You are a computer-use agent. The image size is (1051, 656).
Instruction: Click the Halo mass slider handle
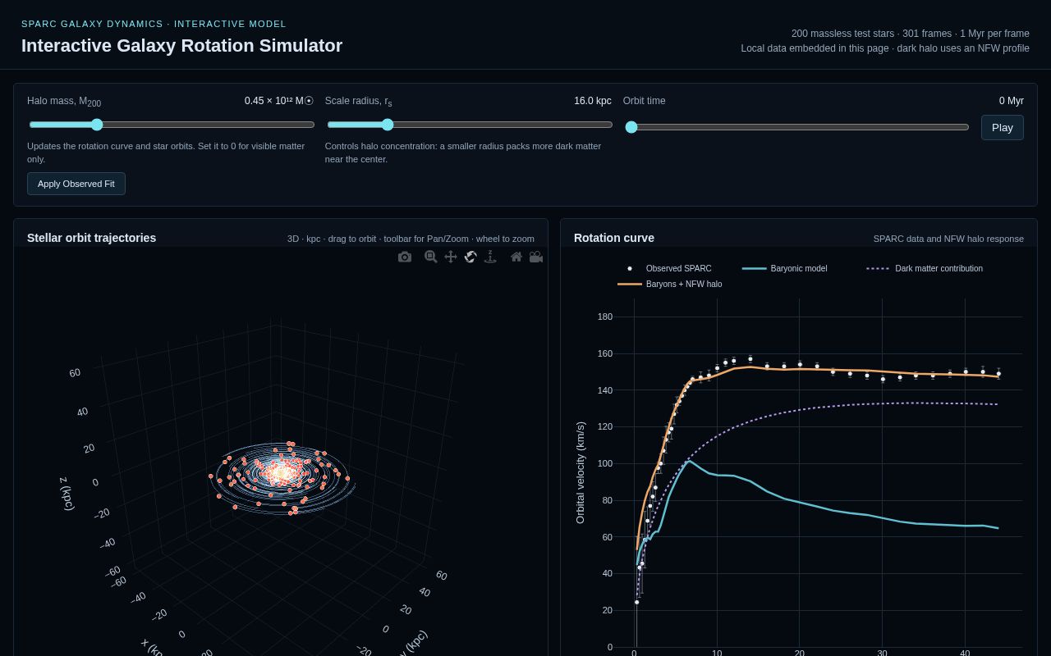[x=97, y=125]
